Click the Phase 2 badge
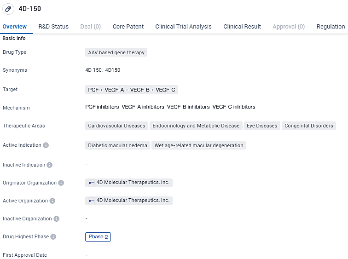The width and height of the screenshot is (348, 259). click(98, 237)
